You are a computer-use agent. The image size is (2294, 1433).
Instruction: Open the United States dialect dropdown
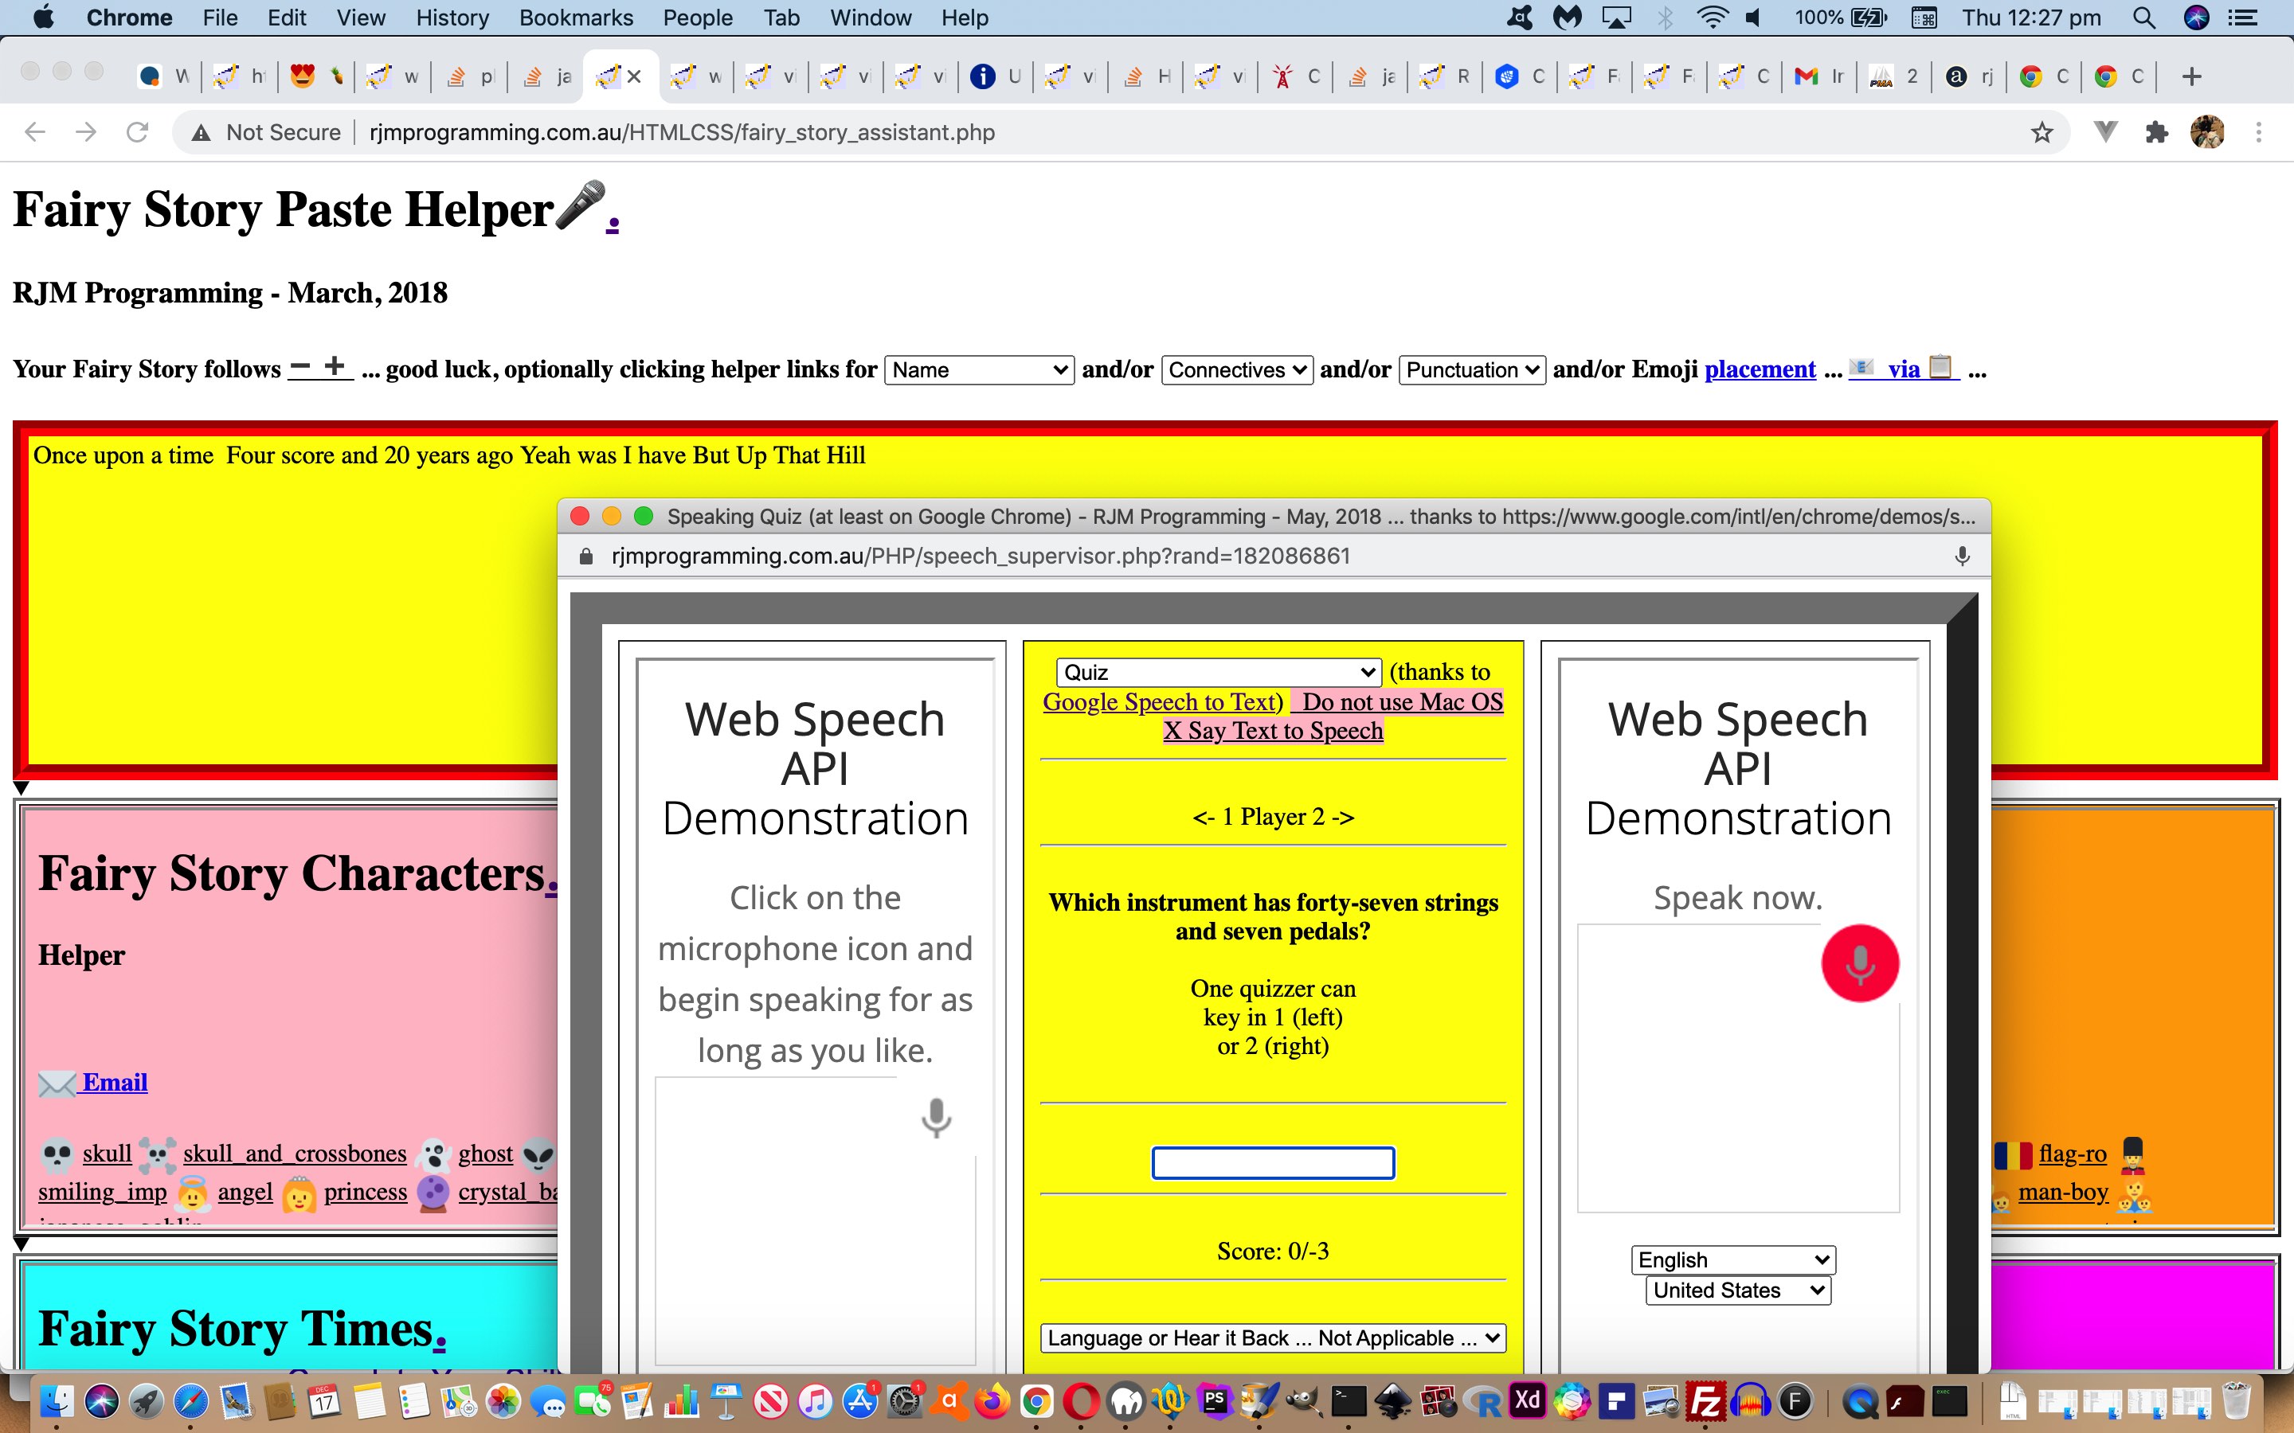pos(1739,1290)
